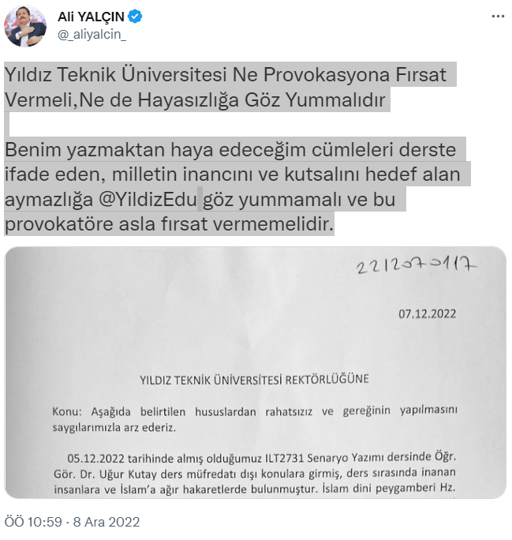Click the words 'milletin inancını ve kutsalını'
The image size is (512, 540).
236,174
